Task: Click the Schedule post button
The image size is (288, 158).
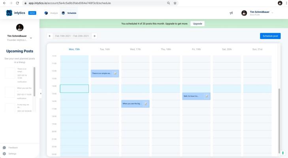Action: click(270, 36)
